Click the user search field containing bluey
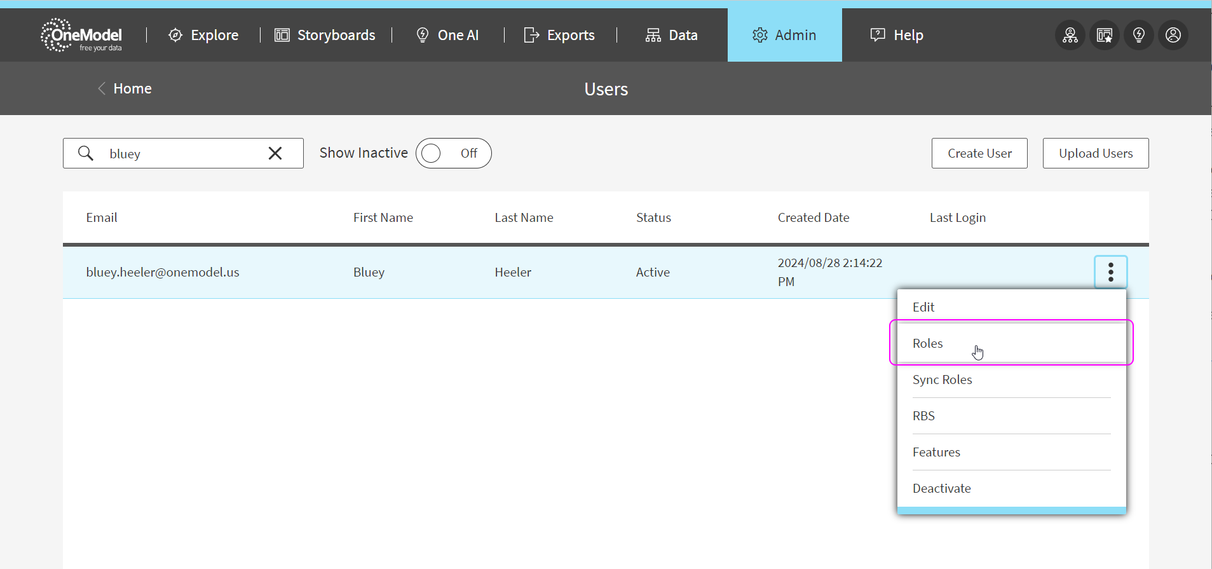This screenshot has height=569, width=1212. point(183,153)
